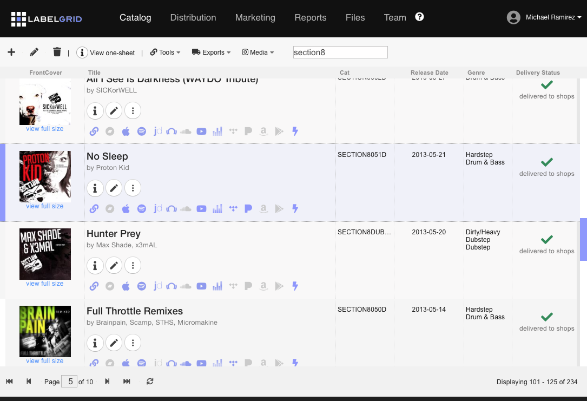Open Hunter Prey on Deezer
Image resolution: width=587 pixels, height=401 pixels.
217,286
